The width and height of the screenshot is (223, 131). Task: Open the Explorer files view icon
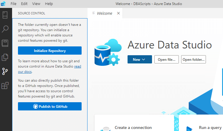[5, 57]
